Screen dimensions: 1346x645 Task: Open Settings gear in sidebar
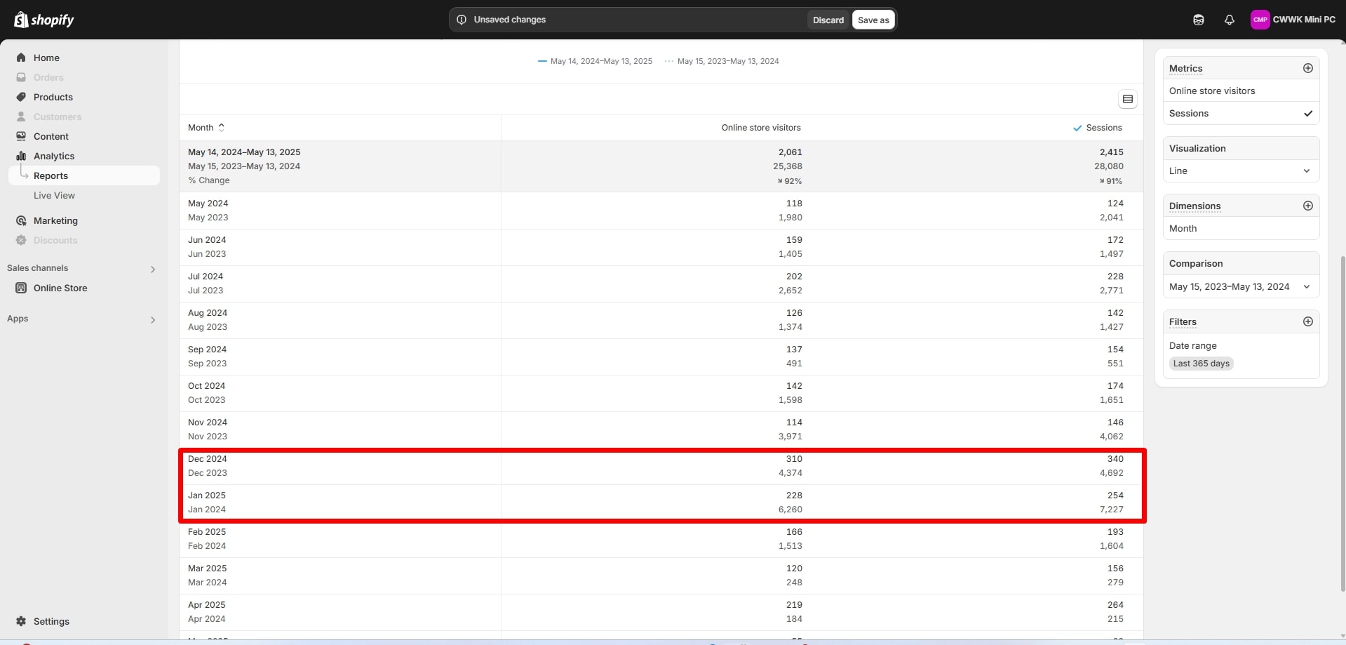pyautogui.click(x=21, y=621)
